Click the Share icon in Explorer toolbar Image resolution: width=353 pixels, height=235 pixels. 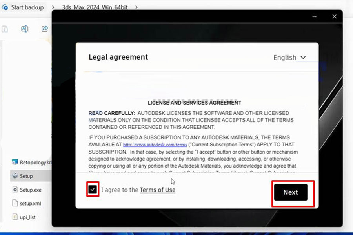44,29
